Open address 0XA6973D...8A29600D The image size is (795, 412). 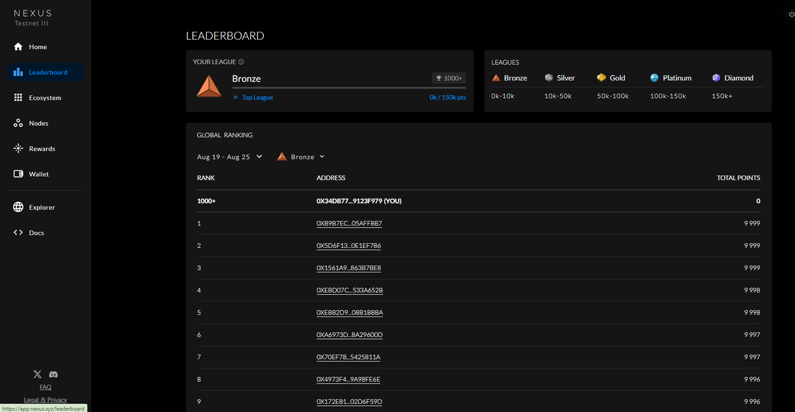click(350, 335)
